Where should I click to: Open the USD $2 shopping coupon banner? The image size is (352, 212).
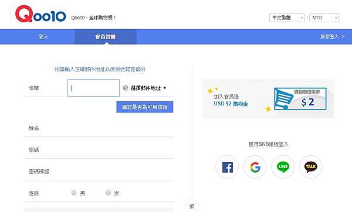[268, 98]
